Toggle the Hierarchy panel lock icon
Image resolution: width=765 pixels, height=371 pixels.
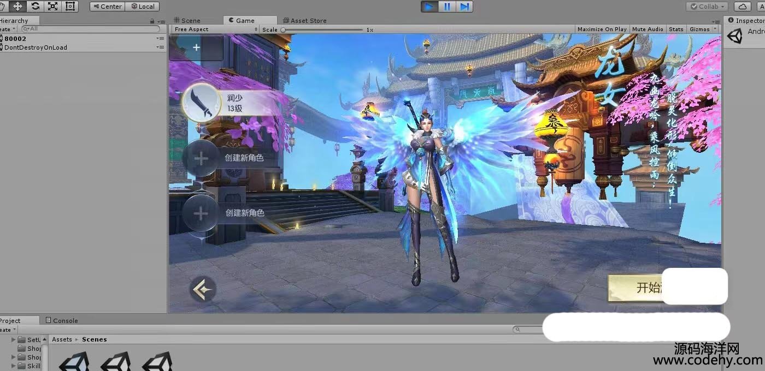click(152, 21)
